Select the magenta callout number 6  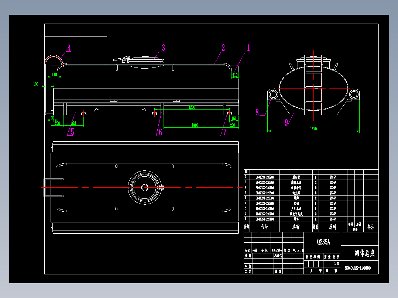(x=160, y=132)
